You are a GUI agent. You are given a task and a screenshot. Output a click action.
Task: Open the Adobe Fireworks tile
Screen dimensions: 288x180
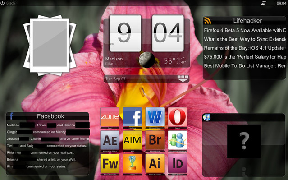click(x=110, y=164)
